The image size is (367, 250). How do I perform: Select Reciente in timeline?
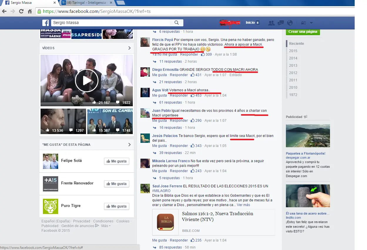pos(296,44)
